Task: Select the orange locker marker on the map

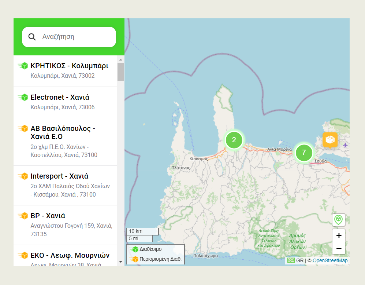Action: [330, 140]
